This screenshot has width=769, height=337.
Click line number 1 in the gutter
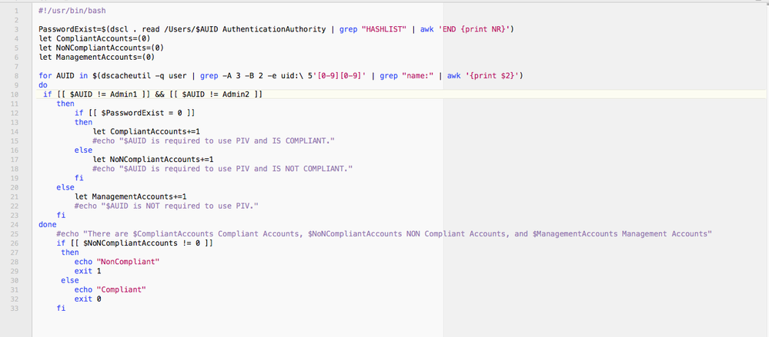[x=17, y=10]
